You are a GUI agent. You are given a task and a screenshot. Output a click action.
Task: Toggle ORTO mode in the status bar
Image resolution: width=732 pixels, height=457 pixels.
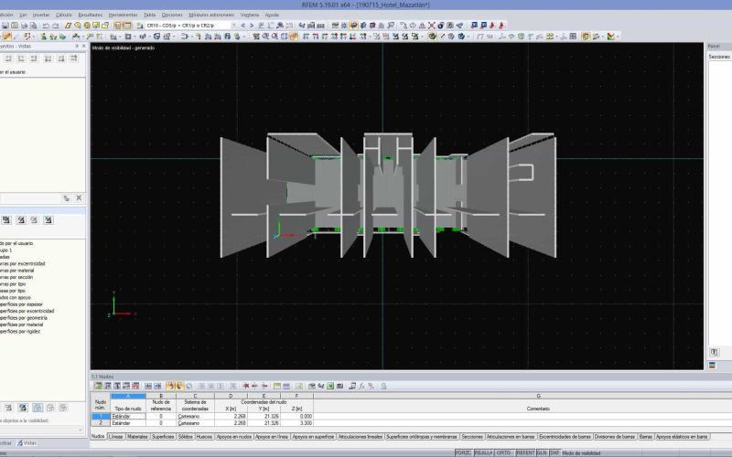click(x=504, y=452)
